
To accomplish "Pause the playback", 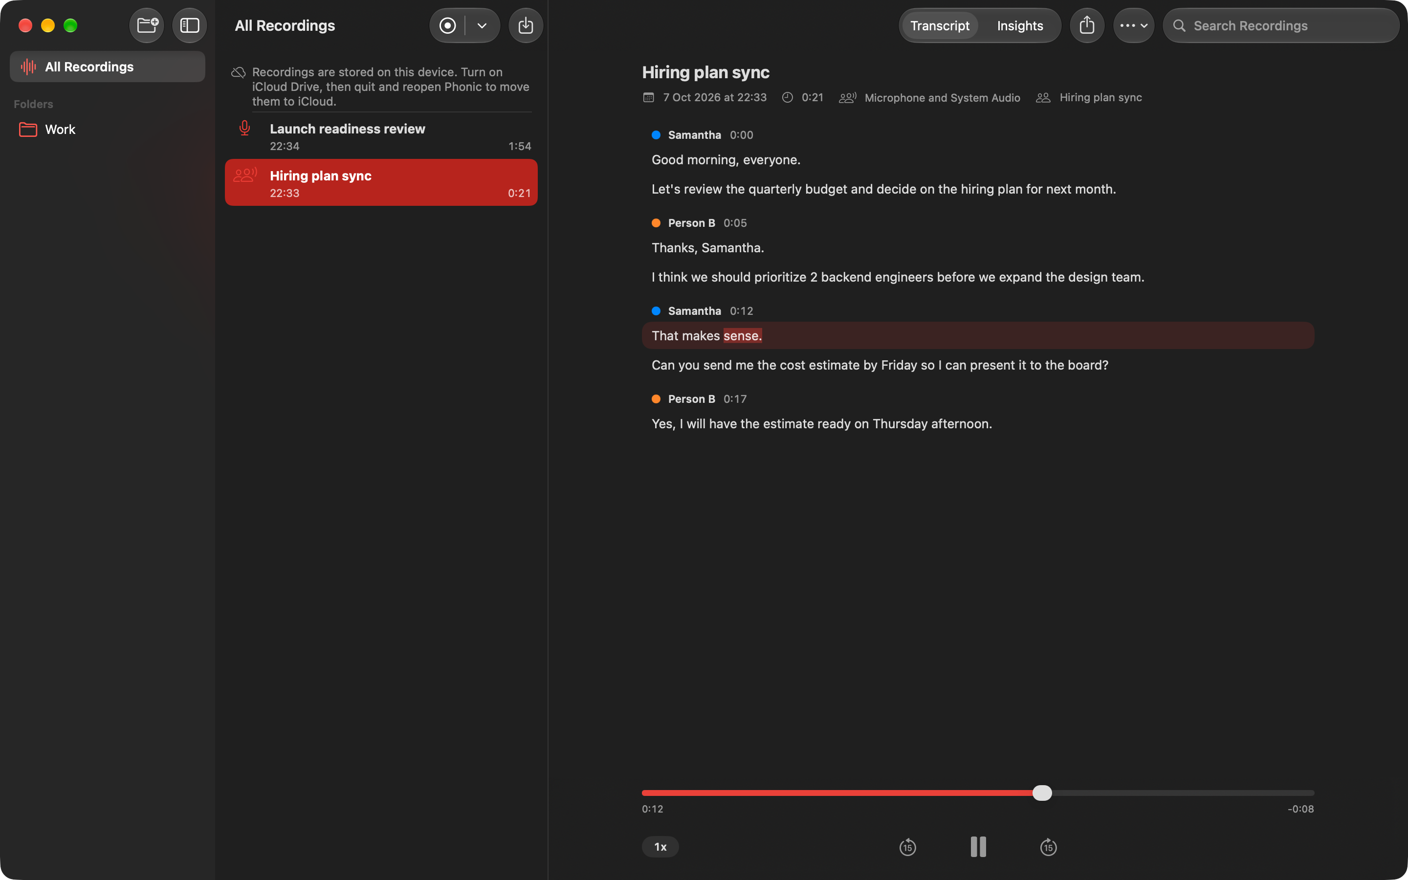I will click(978, 847).
